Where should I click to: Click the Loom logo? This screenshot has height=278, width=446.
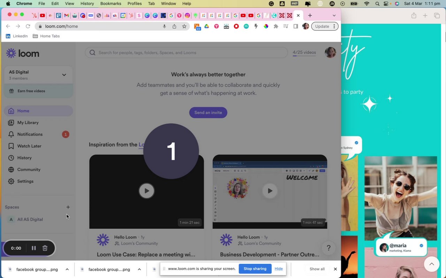click(x=23, y=53)
